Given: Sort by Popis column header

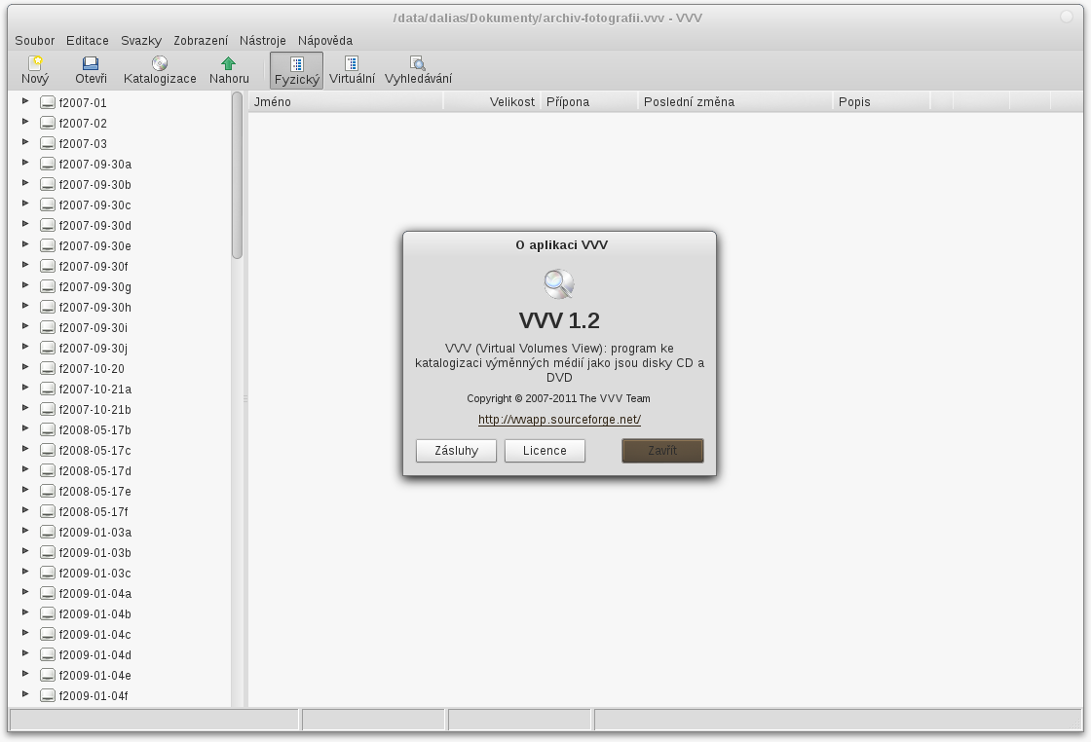Looking at the screenshot, I should click(882, 101).
